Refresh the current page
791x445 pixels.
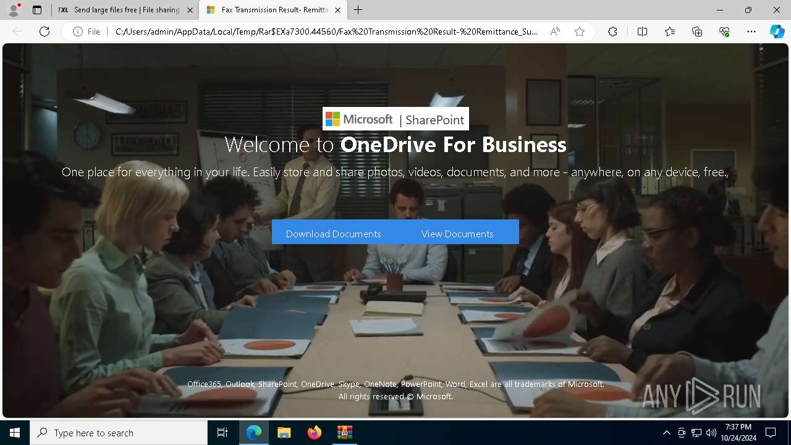44,32
